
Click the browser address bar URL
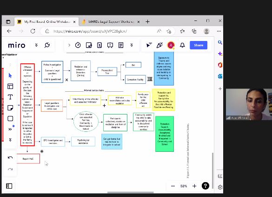click(90, 31)
